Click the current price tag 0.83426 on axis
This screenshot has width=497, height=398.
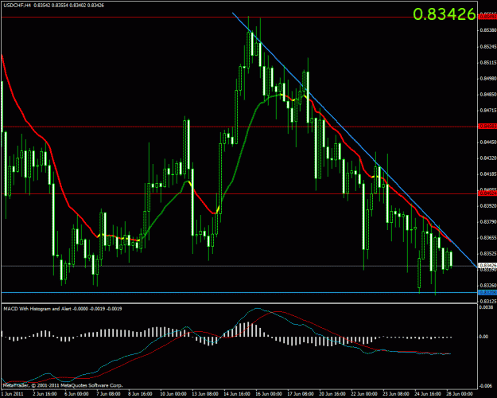487,265
